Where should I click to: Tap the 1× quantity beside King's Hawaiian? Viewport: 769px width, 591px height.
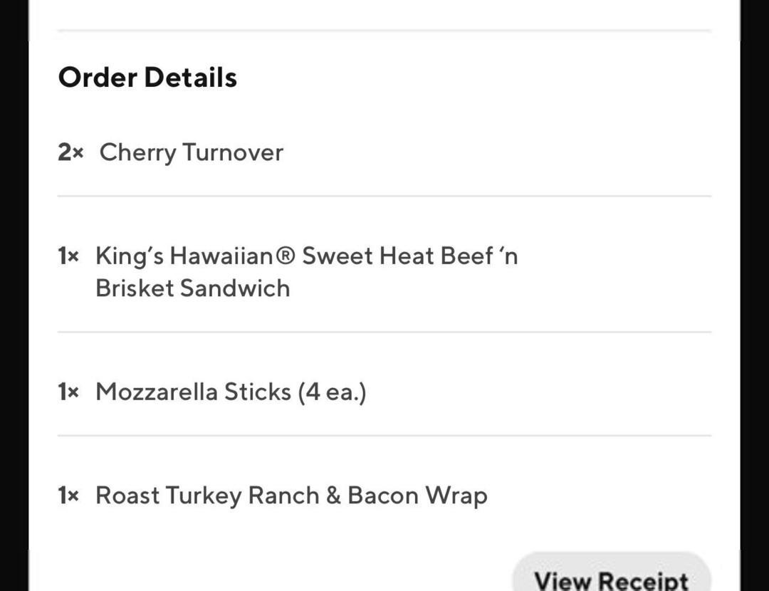pos(68,256)
